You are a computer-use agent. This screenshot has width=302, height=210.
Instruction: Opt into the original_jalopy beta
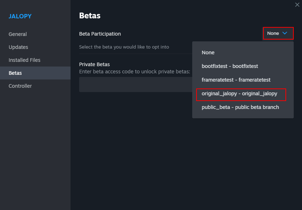coord(239,93)
